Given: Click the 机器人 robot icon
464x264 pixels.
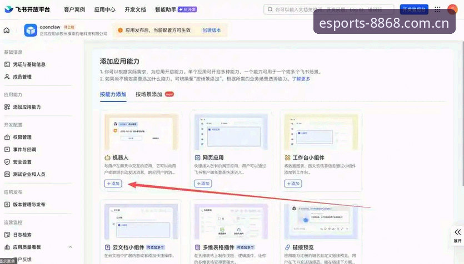Looking at the screenshot, I should [107, 158].
